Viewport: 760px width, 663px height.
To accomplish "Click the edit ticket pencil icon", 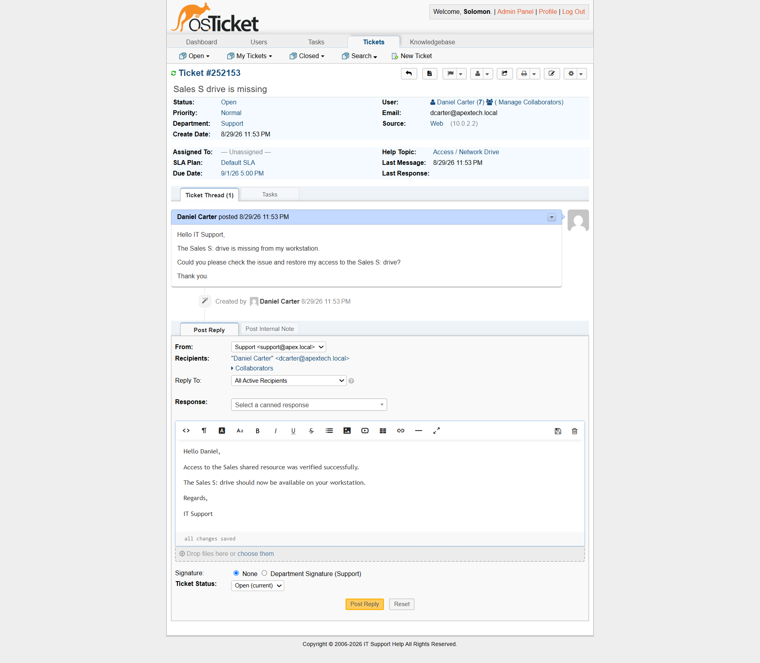I will click(552, 74).
